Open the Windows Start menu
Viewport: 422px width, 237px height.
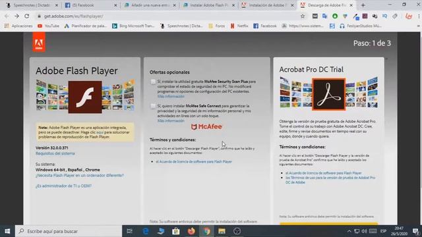pyautogui.click(x=7, y=231)
